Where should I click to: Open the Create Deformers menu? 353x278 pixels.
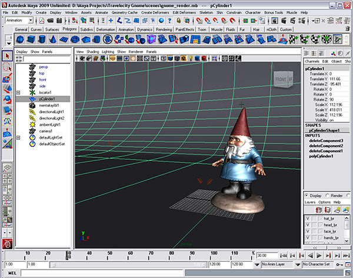point(155,12)
